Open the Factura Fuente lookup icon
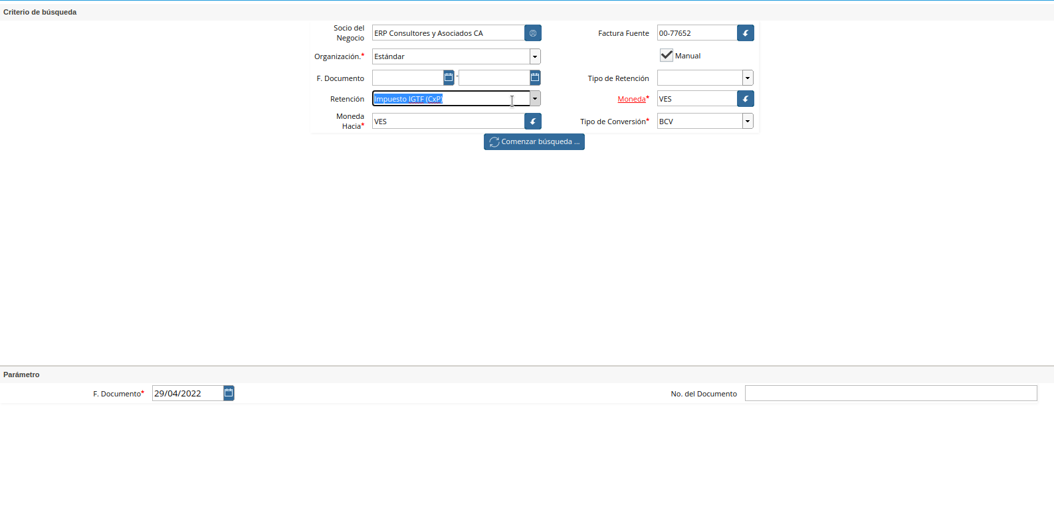This screenshot has width=1054, height=508. [x=746, y=33]
